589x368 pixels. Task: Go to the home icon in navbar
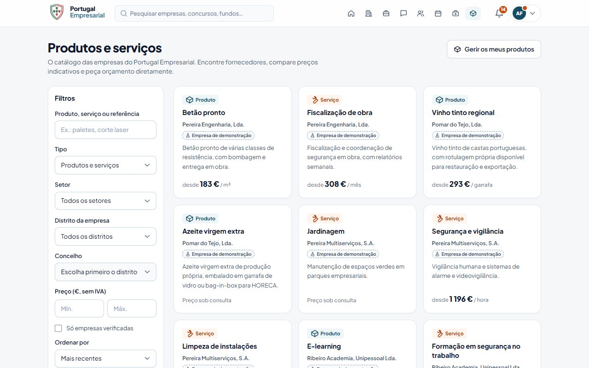pos(351,13)
